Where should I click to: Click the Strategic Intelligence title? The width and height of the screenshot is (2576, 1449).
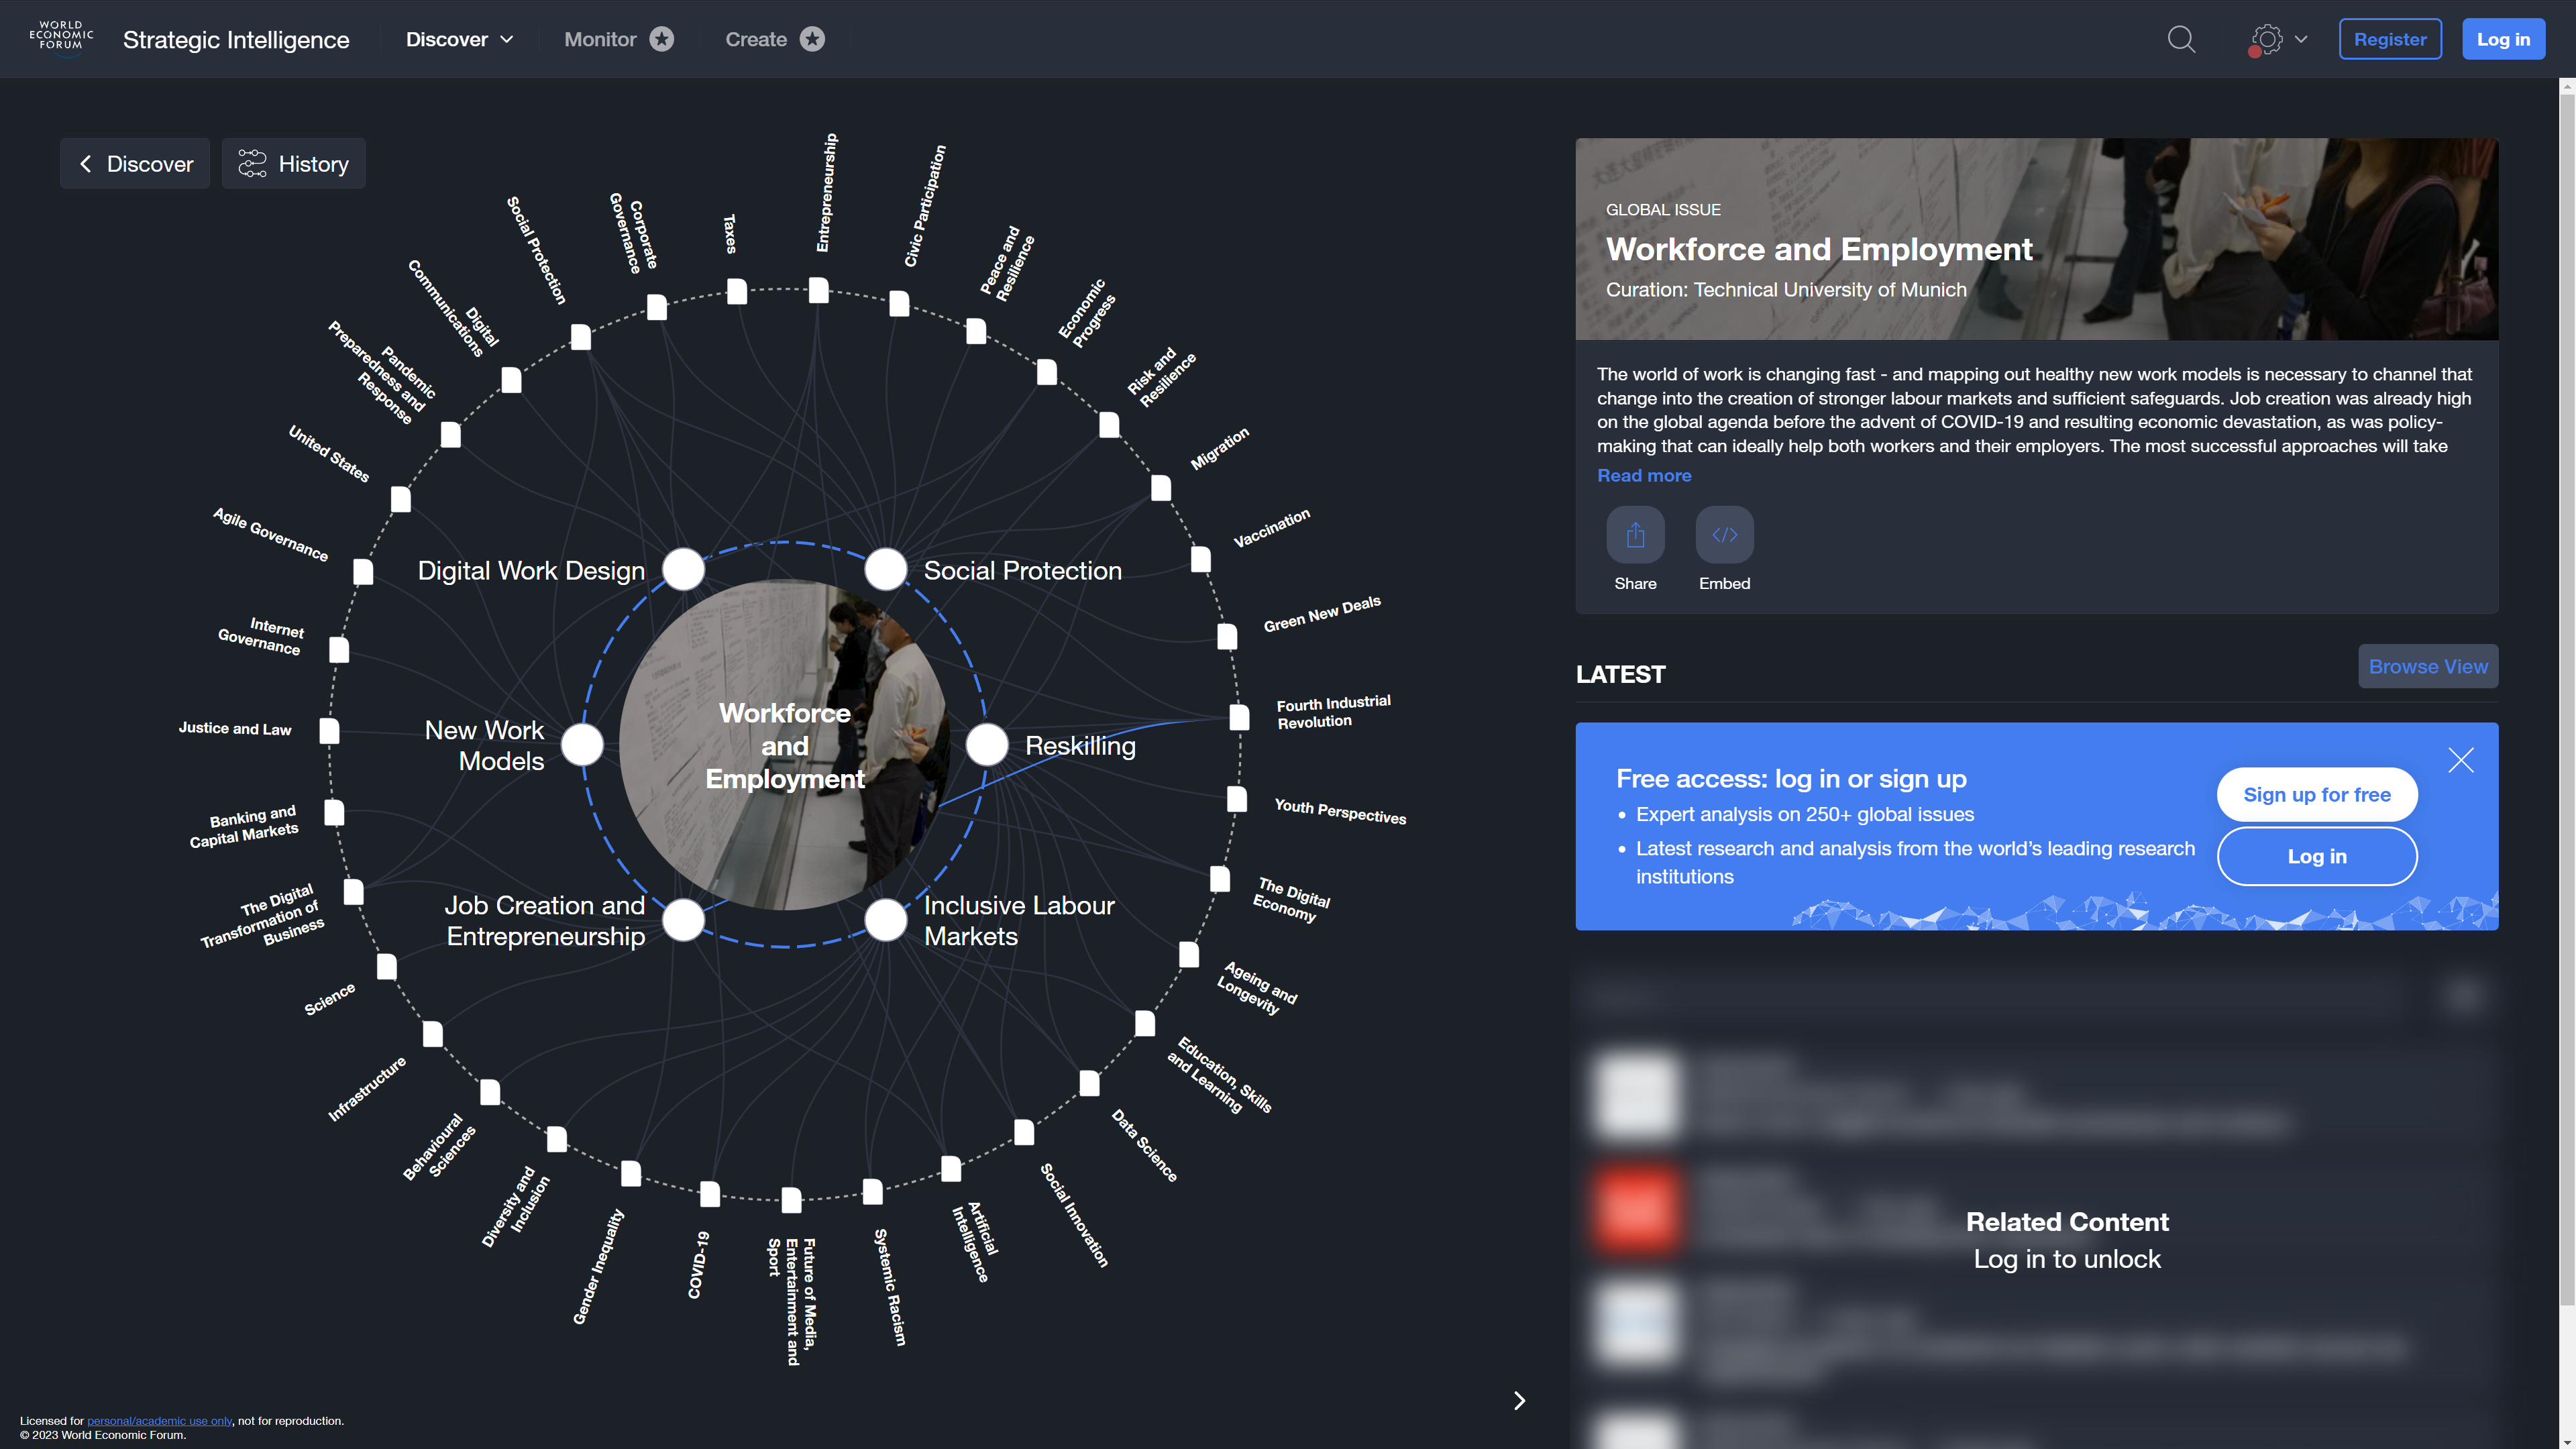(236, 39)
